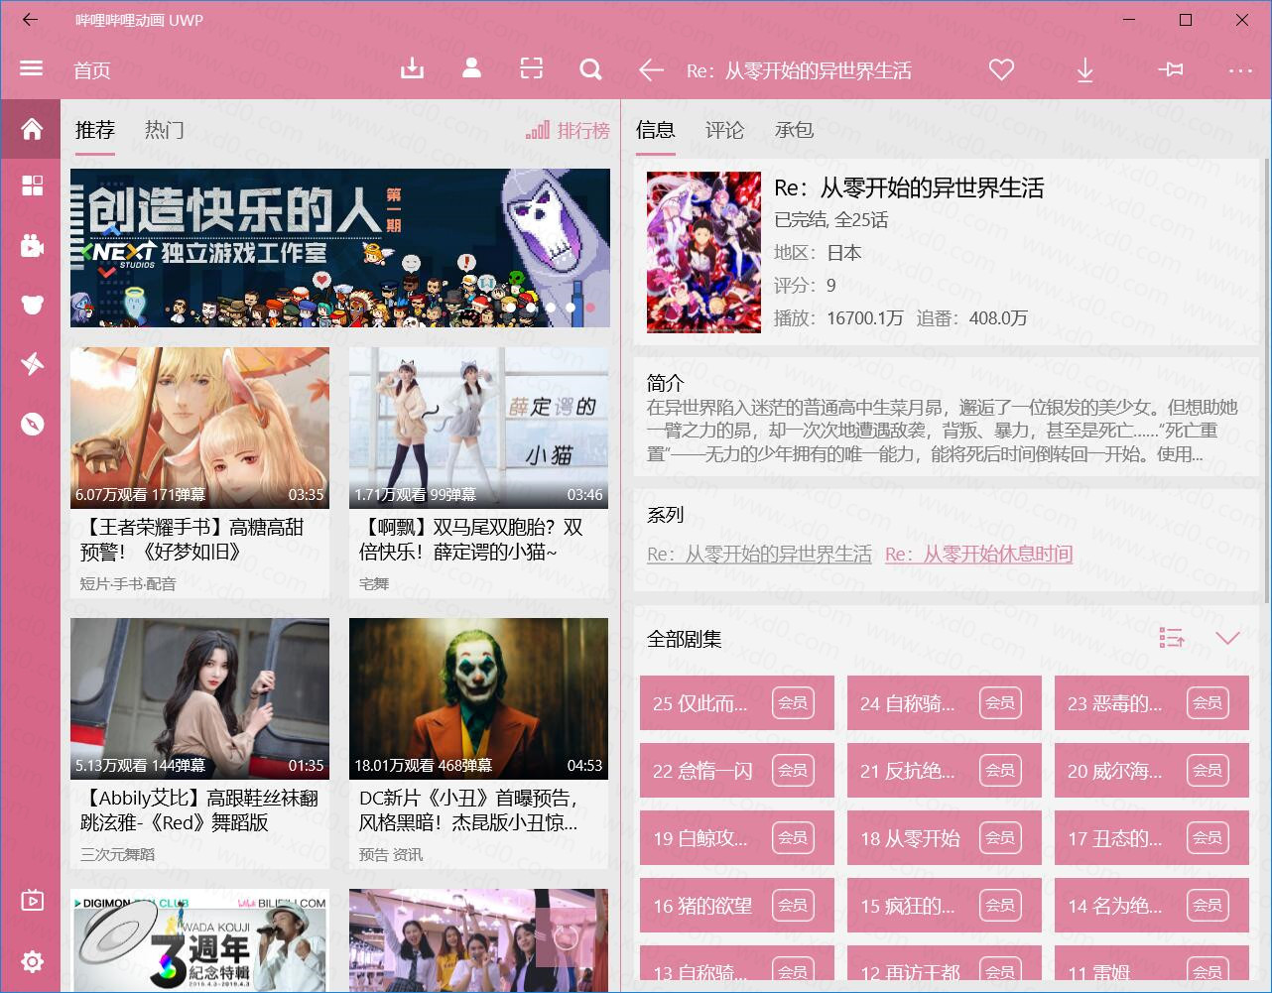Click the Re:Zero cover image
The image size is (1272, 993).
point(703,252)
